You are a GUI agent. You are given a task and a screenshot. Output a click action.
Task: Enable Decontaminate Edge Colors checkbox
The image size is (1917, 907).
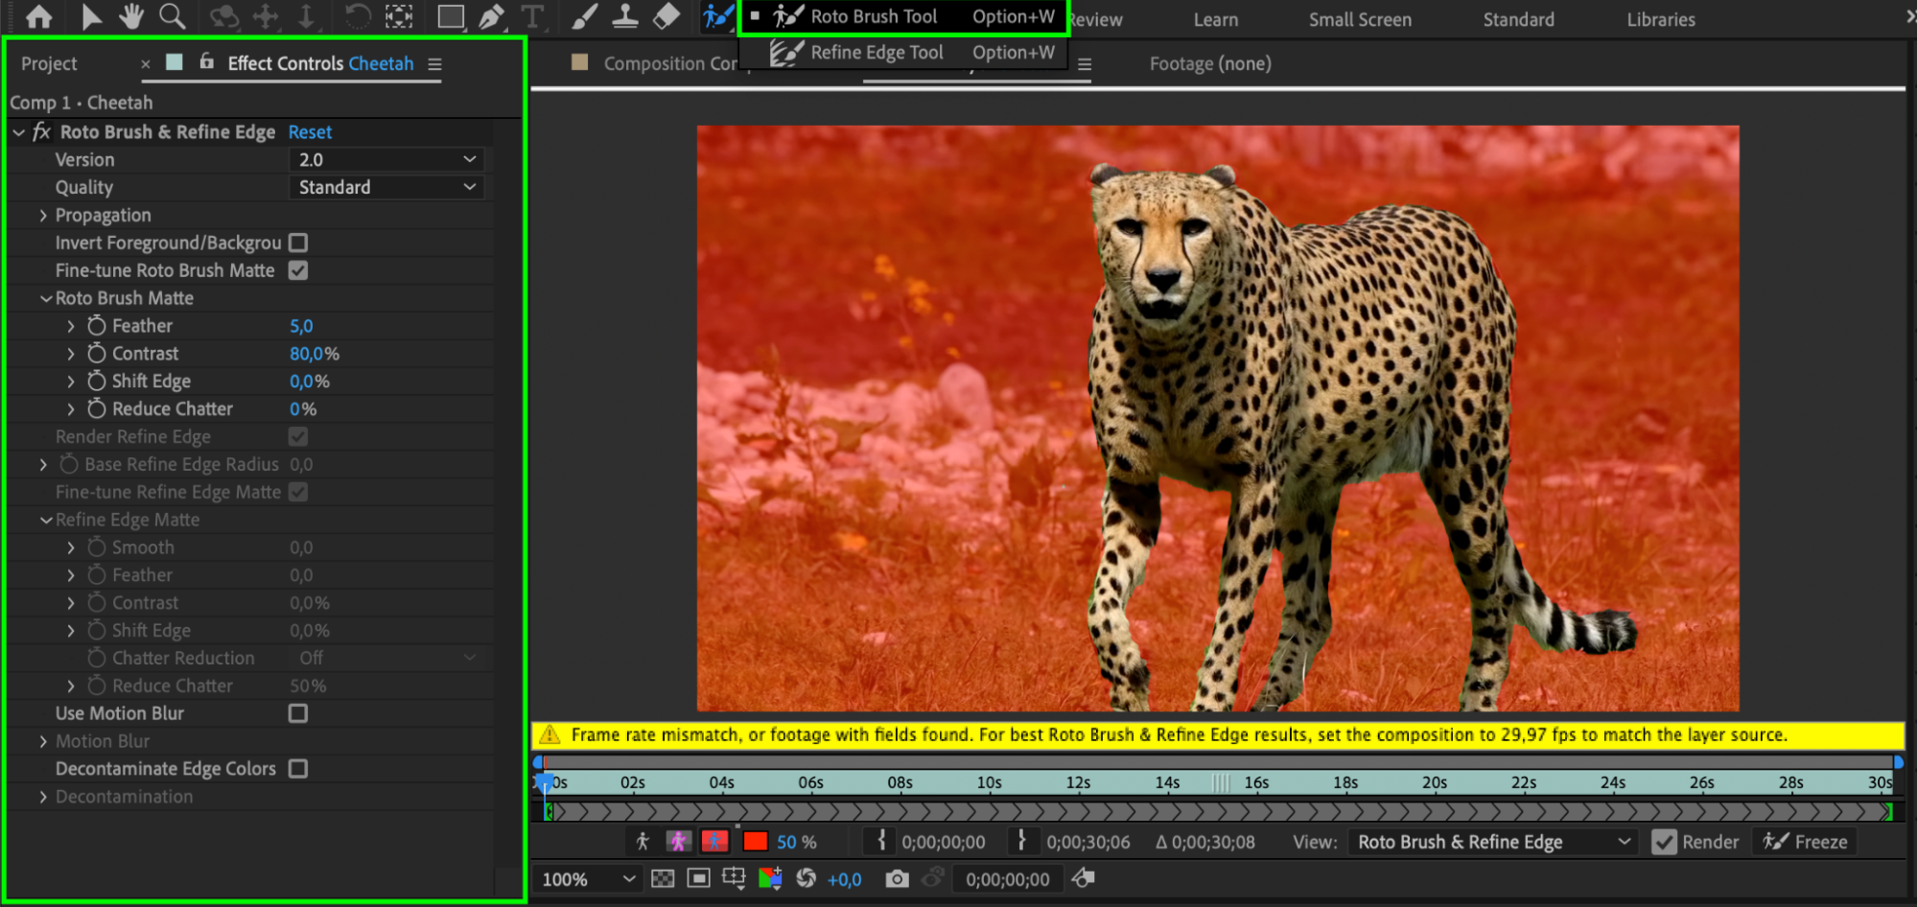[298, 769]
